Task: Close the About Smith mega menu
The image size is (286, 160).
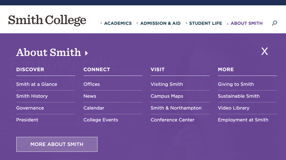Action: [265, 51]
